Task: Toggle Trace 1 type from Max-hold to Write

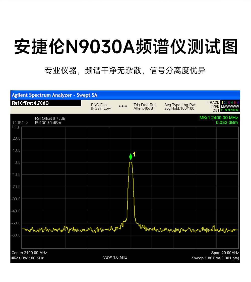Action: click(222, 106)
